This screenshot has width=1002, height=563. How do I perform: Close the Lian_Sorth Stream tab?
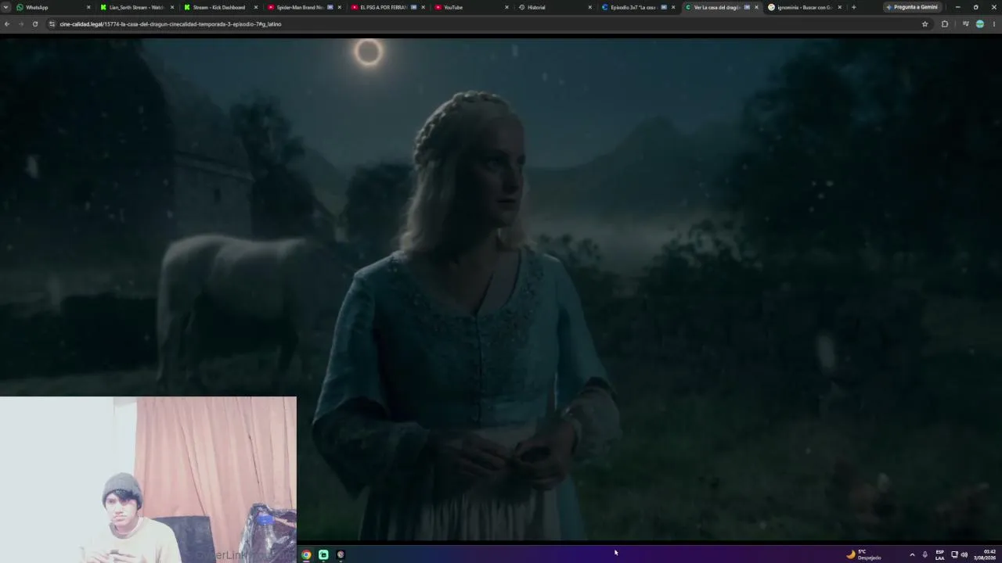pos(172,7)
